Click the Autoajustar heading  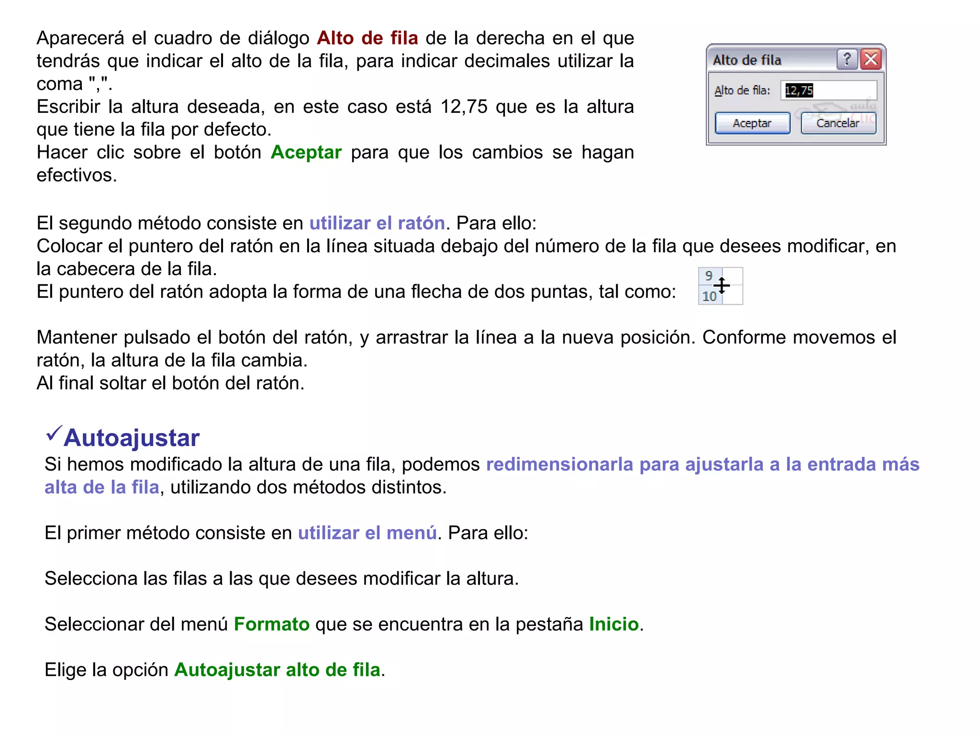click(132, 438)
